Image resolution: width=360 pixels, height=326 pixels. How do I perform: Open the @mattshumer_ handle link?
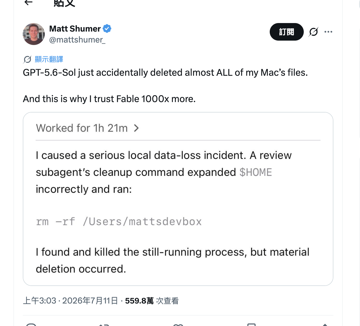[x=77, y=40]
